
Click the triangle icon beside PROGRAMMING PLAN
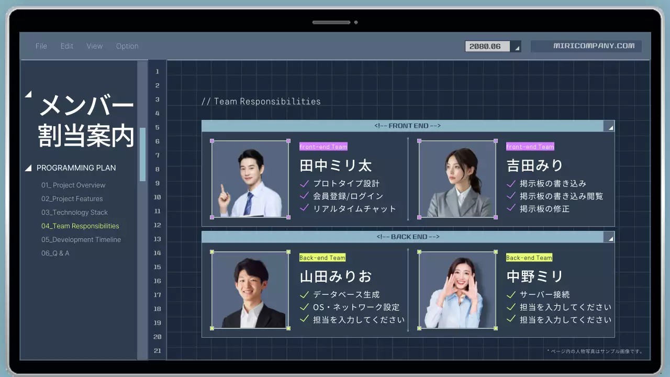point(29,168)
